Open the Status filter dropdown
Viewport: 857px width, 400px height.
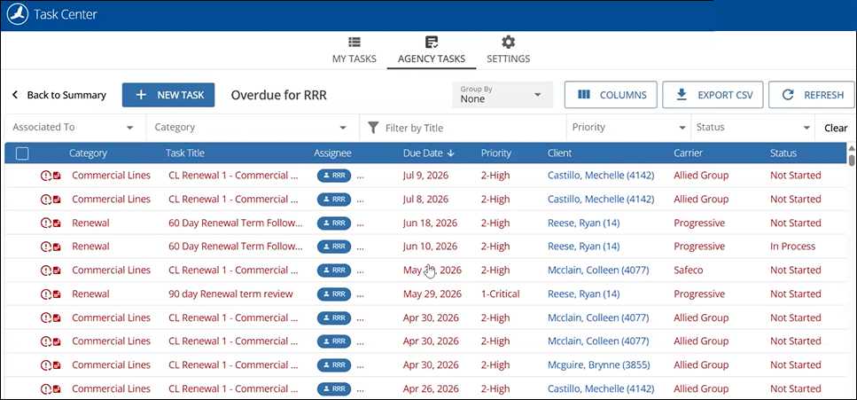(x=752, y=128)
